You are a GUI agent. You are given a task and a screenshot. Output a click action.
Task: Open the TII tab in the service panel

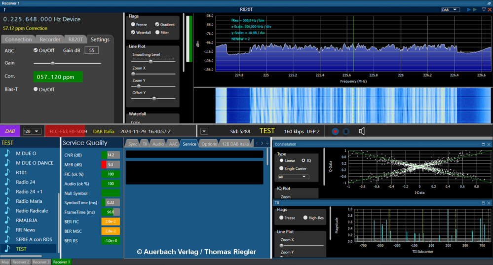click(x=145, y=144)
